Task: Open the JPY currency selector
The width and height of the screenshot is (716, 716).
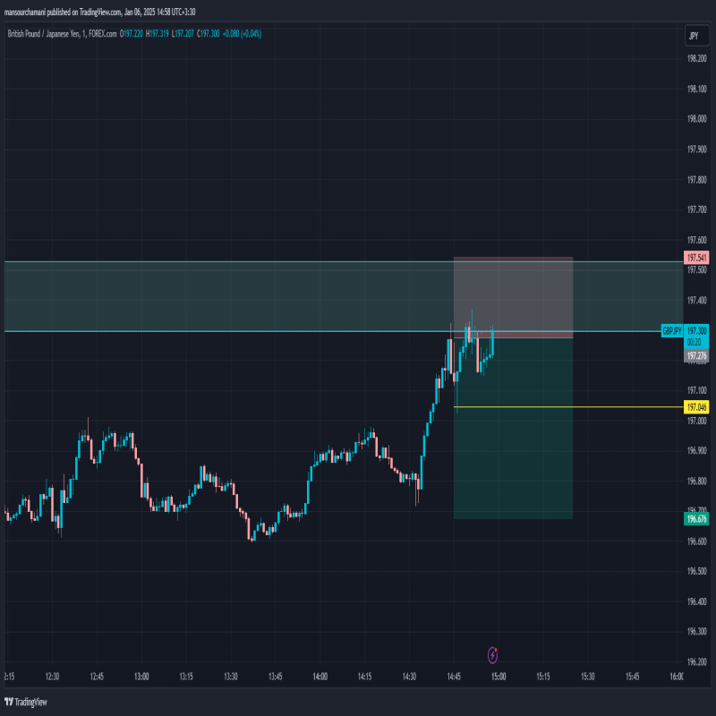Action: pyautogui.click(x=692, y=36)
